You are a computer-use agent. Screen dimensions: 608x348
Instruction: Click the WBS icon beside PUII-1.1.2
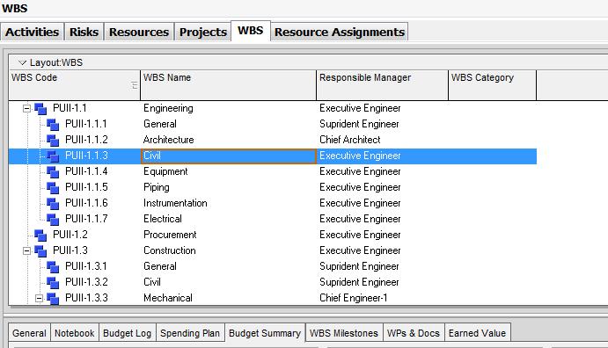pos(53,140)
